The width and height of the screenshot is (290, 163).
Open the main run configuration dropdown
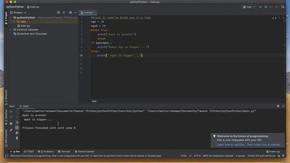[x=249, y=7]
